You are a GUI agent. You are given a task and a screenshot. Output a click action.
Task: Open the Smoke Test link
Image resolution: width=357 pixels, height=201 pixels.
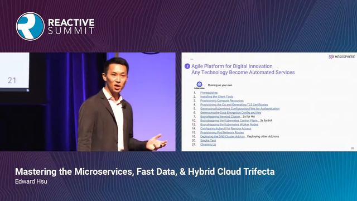coord(208,140)
